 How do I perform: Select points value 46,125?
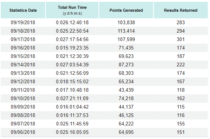(x=126, y=115)
